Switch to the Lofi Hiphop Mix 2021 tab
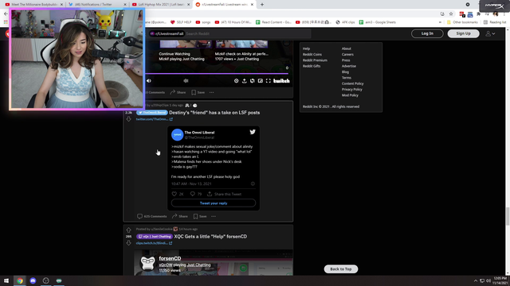 pos(160,4)
